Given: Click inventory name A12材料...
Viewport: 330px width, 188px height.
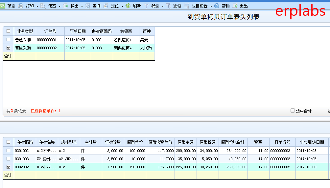Looking at the screenshot, I should [47, 151].
